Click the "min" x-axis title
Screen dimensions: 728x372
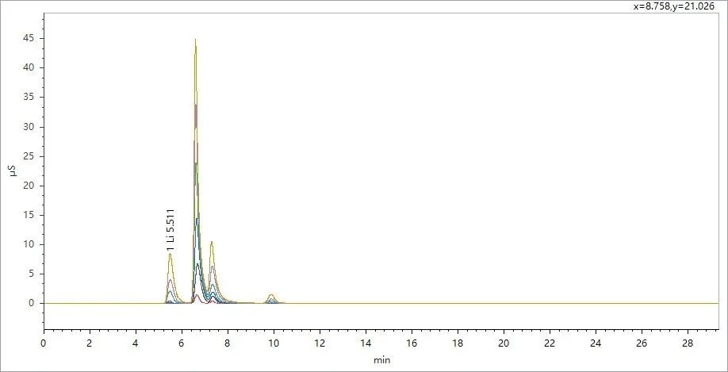(x=381, y=359)
